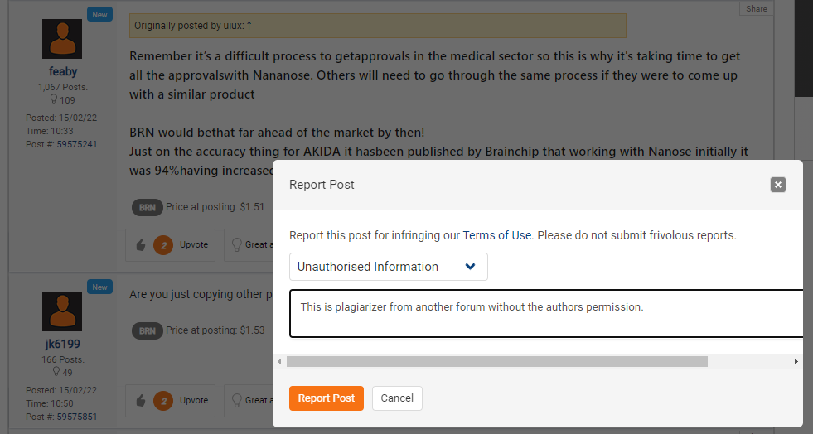This screenshot has width=813, height=434.
Task: Close the Report Post dialog
Action: pyautogui.click(x=777, y=185)
